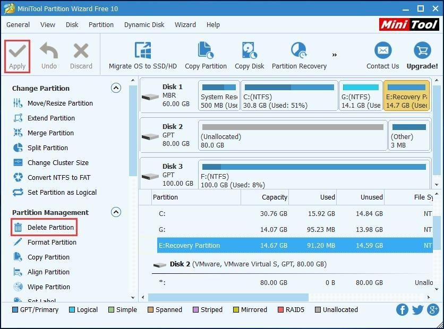Click the horizontal scrollbar of partition list

[228, 297]
